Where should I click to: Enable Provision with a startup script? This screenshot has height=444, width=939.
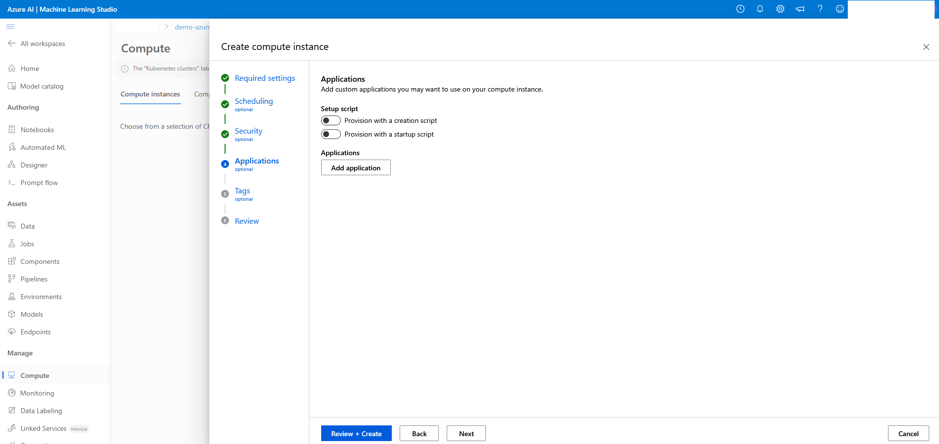click(330, 134)
